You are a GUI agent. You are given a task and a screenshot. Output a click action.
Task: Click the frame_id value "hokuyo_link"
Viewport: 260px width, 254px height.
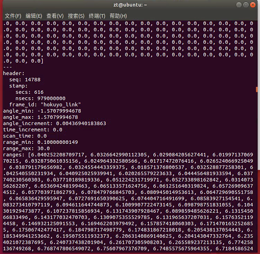61,105
